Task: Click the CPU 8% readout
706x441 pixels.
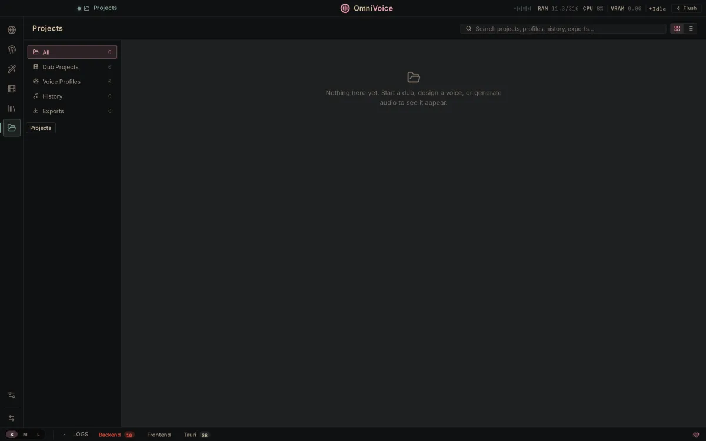Action: (x=593, y=9)
